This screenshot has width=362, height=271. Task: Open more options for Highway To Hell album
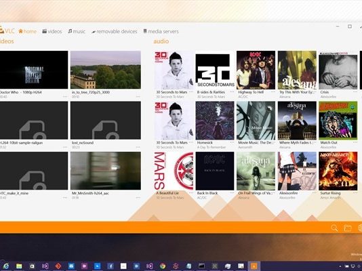[273, 91]
